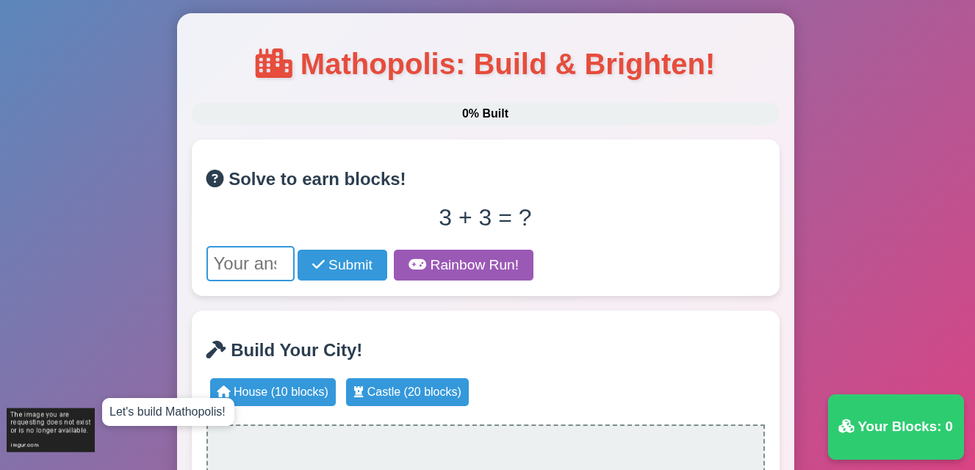Click the Your Blocks: 0 counter
The width and height of the screenshot is (975, 470).
pyautogui.click(x=896, y=427)
